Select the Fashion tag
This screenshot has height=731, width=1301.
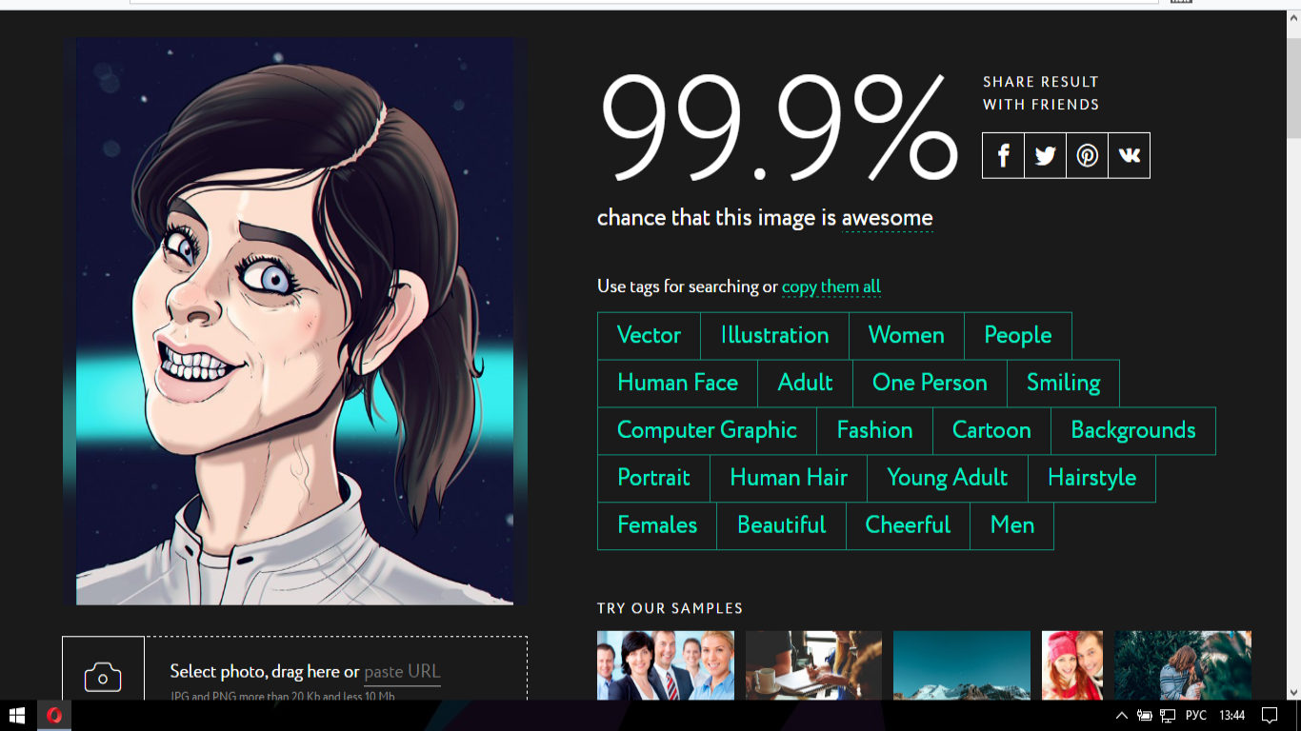coord(875,431)
